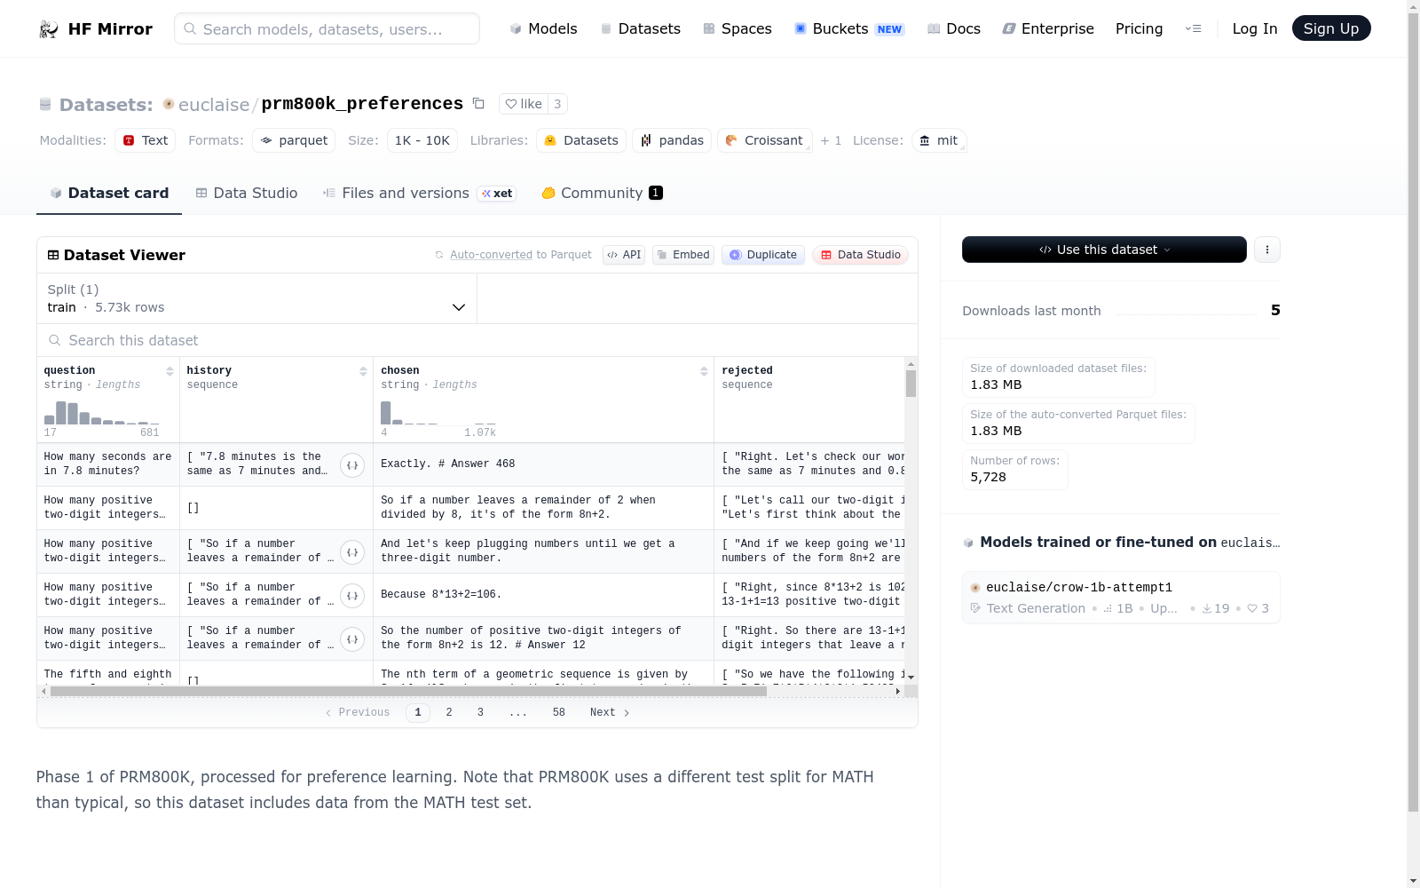Click the Text modality tag
1420x888 pixels.
click(145, 140)
